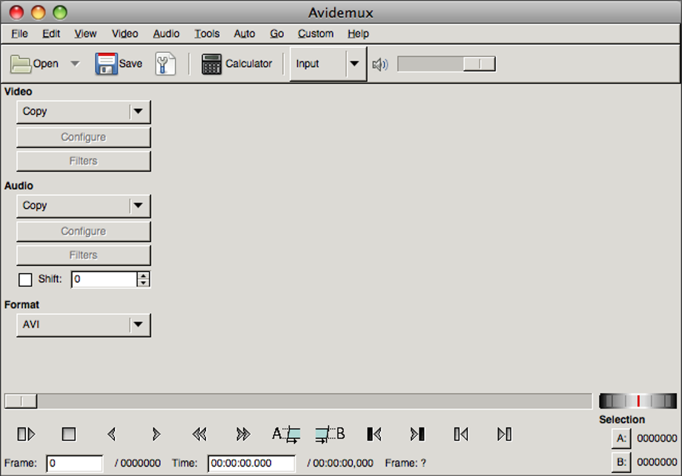Open the Custom menu
This screenshot has height=476, width=682.
[316, 34]
